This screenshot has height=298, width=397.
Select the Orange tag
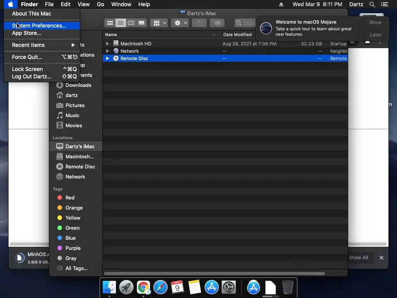coord(76,208)
